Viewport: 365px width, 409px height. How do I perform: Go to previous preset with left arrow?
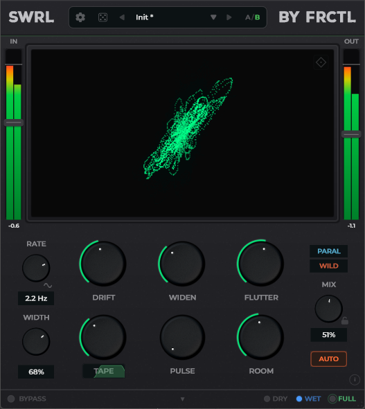pyautogui.click(x=122, y=17)
